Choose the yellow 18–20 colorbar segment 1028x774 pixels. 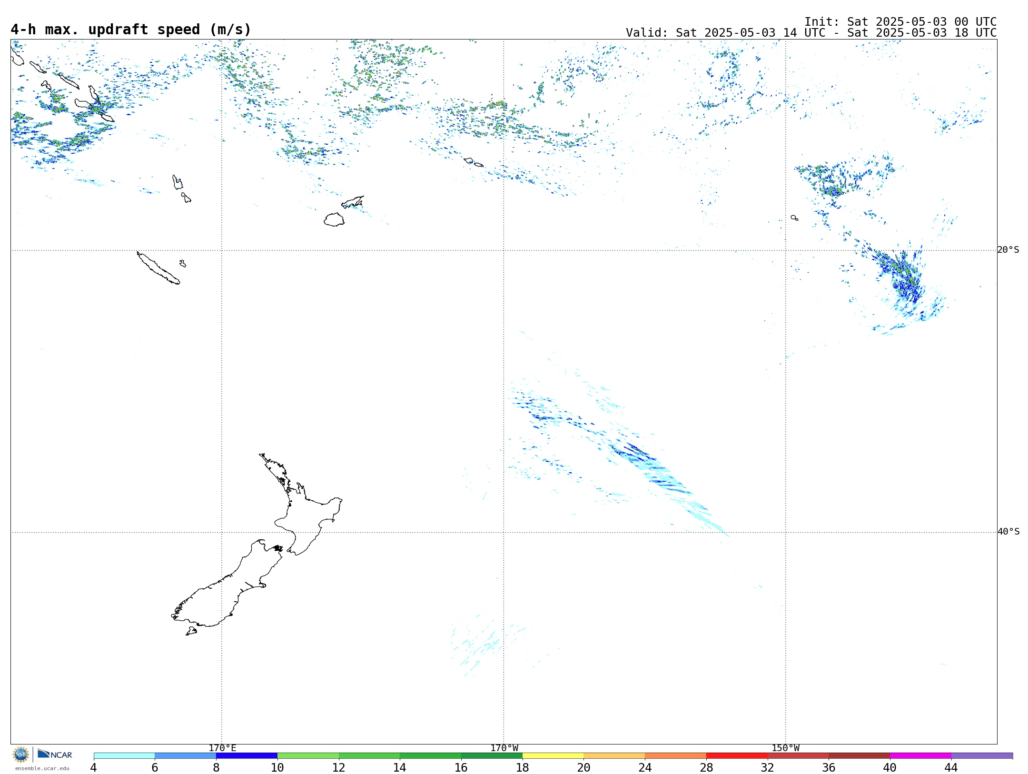click(553, 756)
